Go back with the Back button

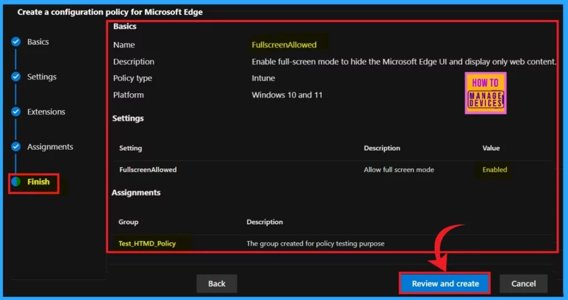click(217, 283)
